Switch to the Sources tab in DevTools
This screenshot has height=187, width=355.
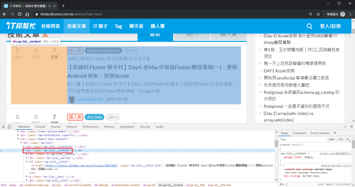click(x=56, y=127)
